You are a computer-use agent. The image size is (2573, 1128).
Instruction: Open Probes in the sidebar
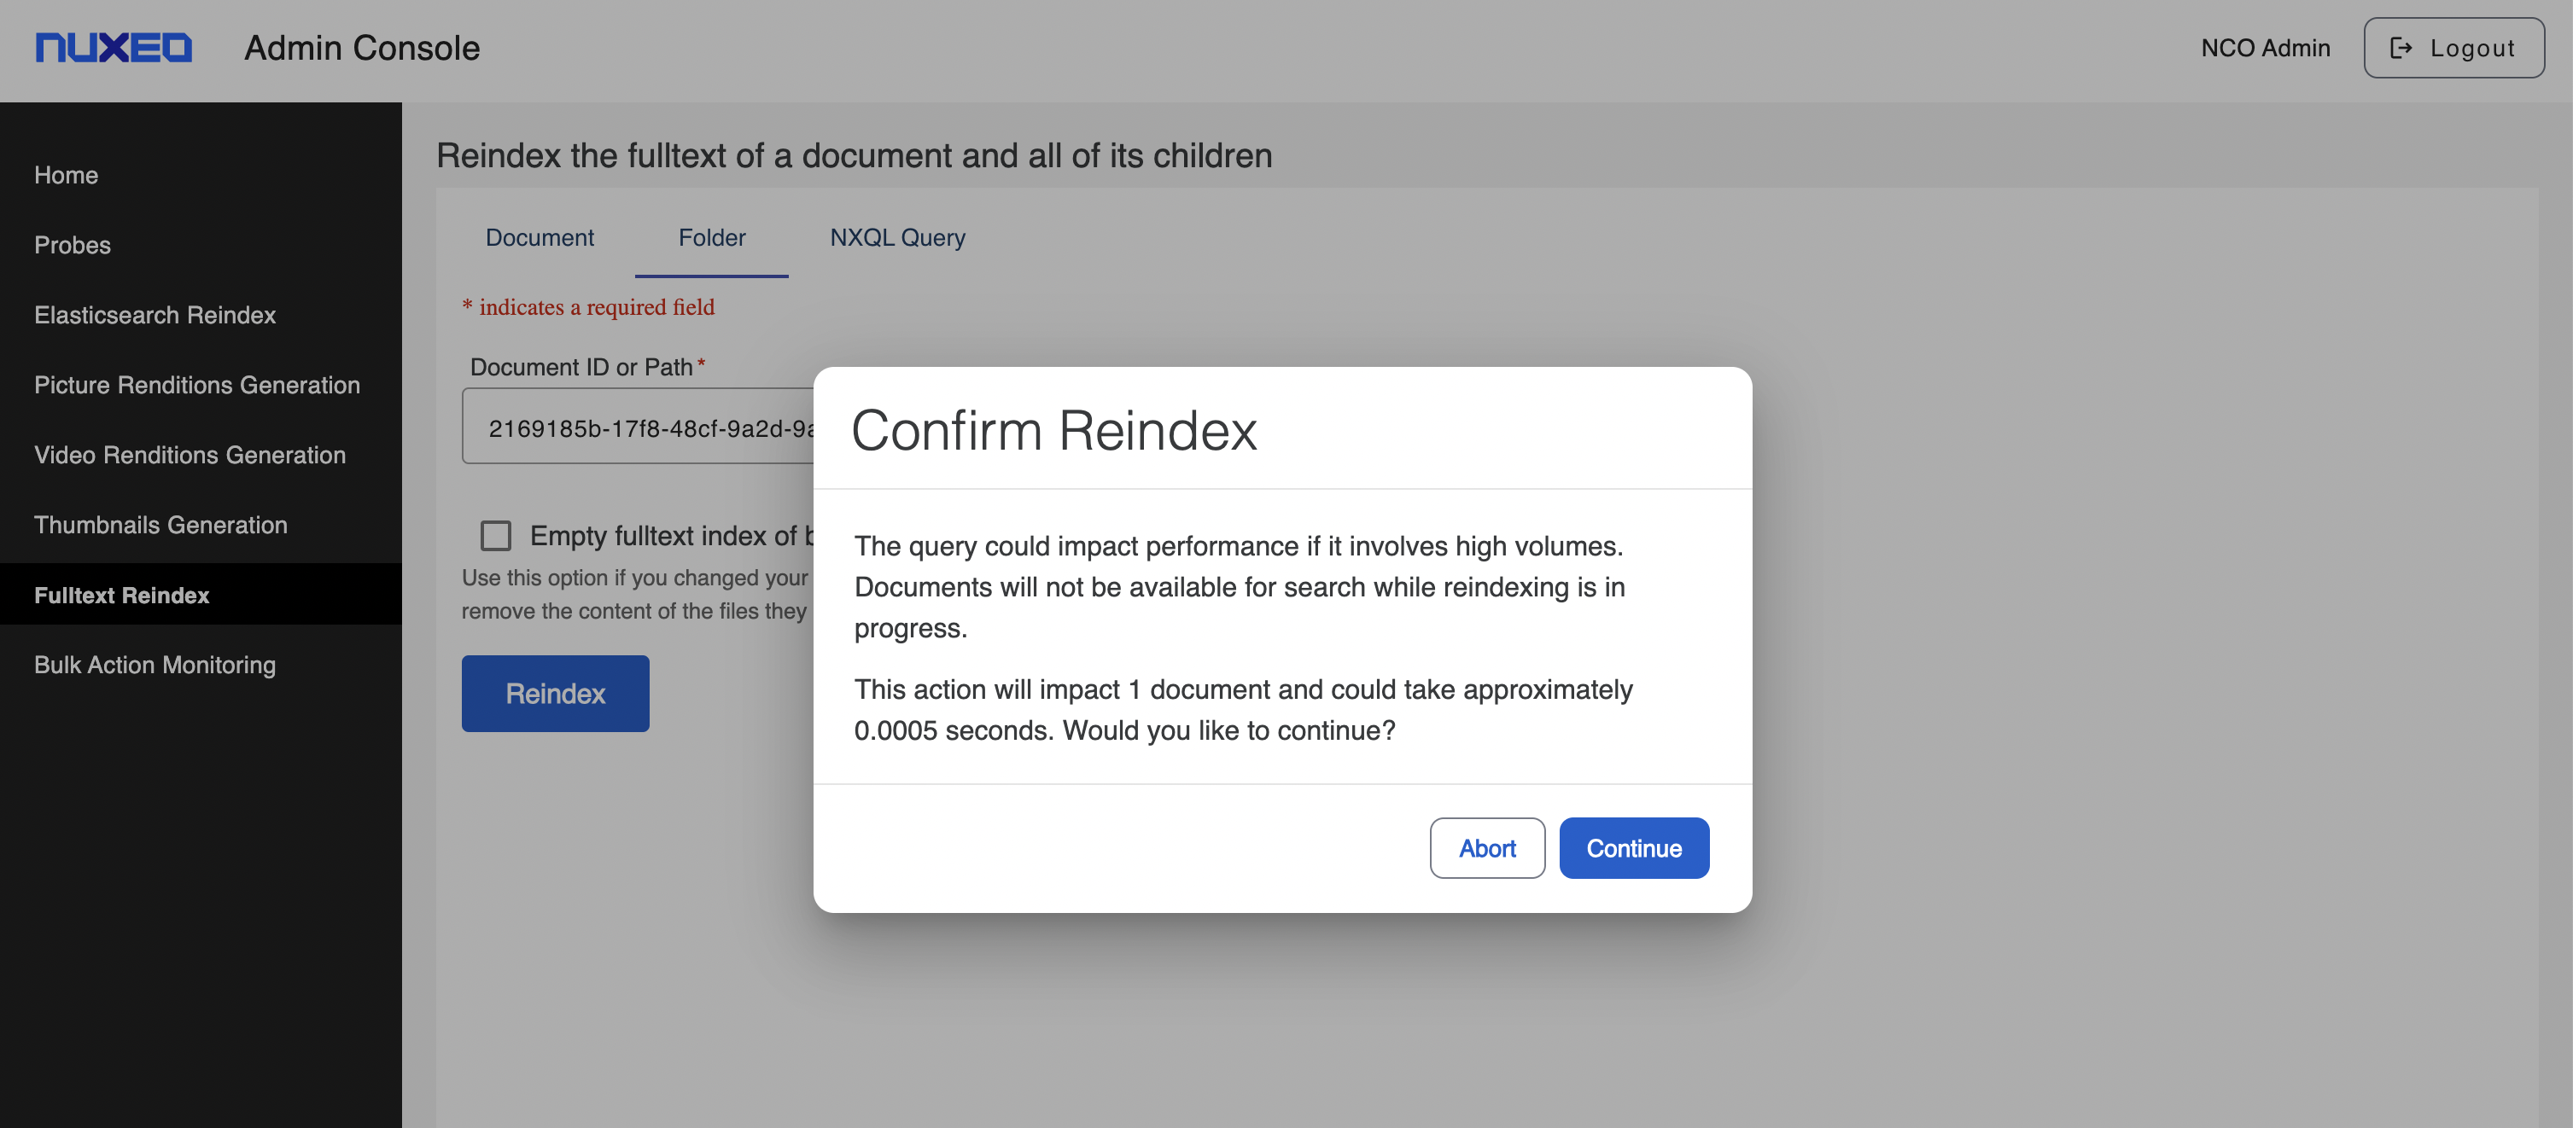point(72,245)
